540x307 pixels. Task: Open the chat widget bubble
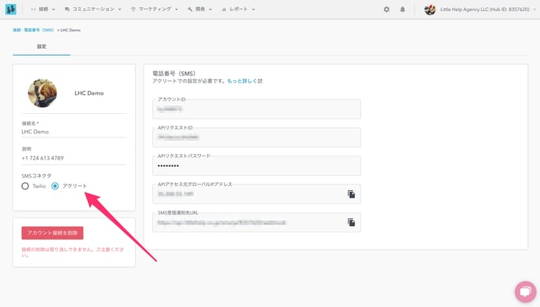coord(526,292)
